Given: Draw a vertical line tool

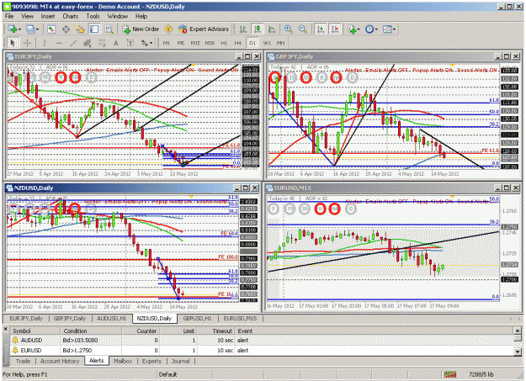Looking at the screenshot, I should point(45,43).
